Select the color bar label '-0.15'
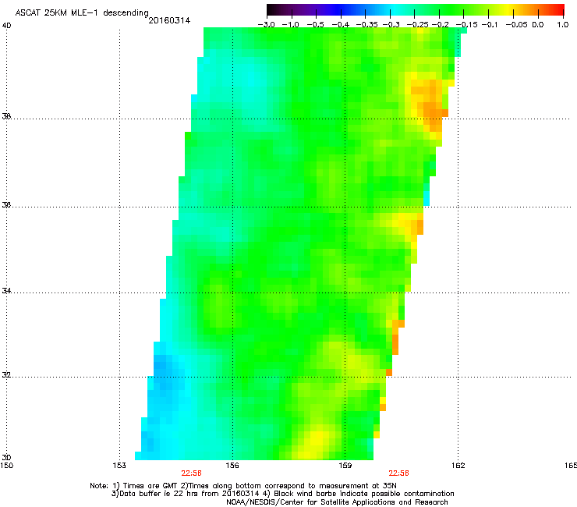Screen dimensions: 577x507 click(466, 25)
